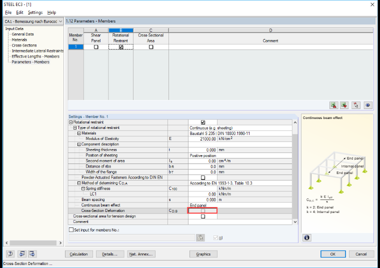The height and width of the screenshot is (268, 380).
Task: Click the member pick icon beside input field
Action: pos(200,237)
